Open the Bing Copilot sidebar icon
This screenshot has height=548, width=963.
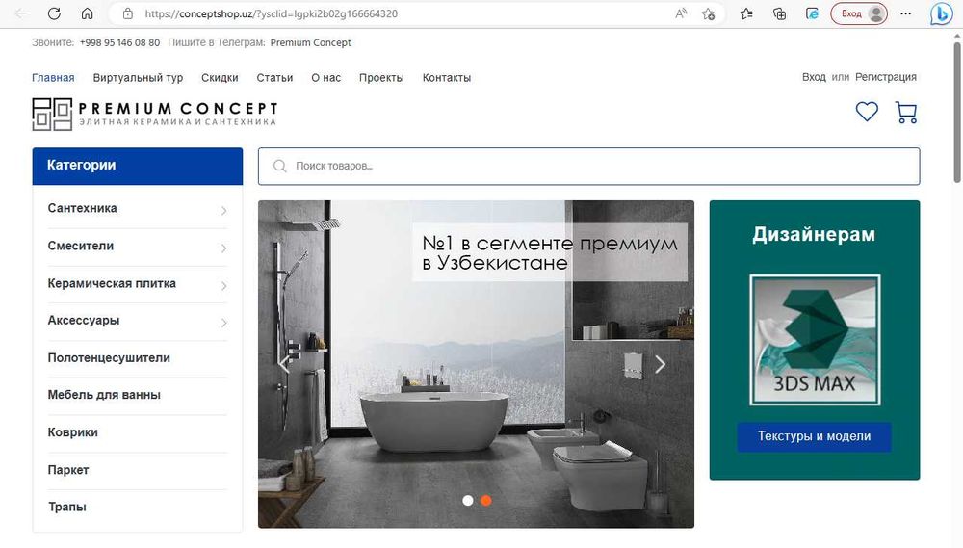coord(941,13)
